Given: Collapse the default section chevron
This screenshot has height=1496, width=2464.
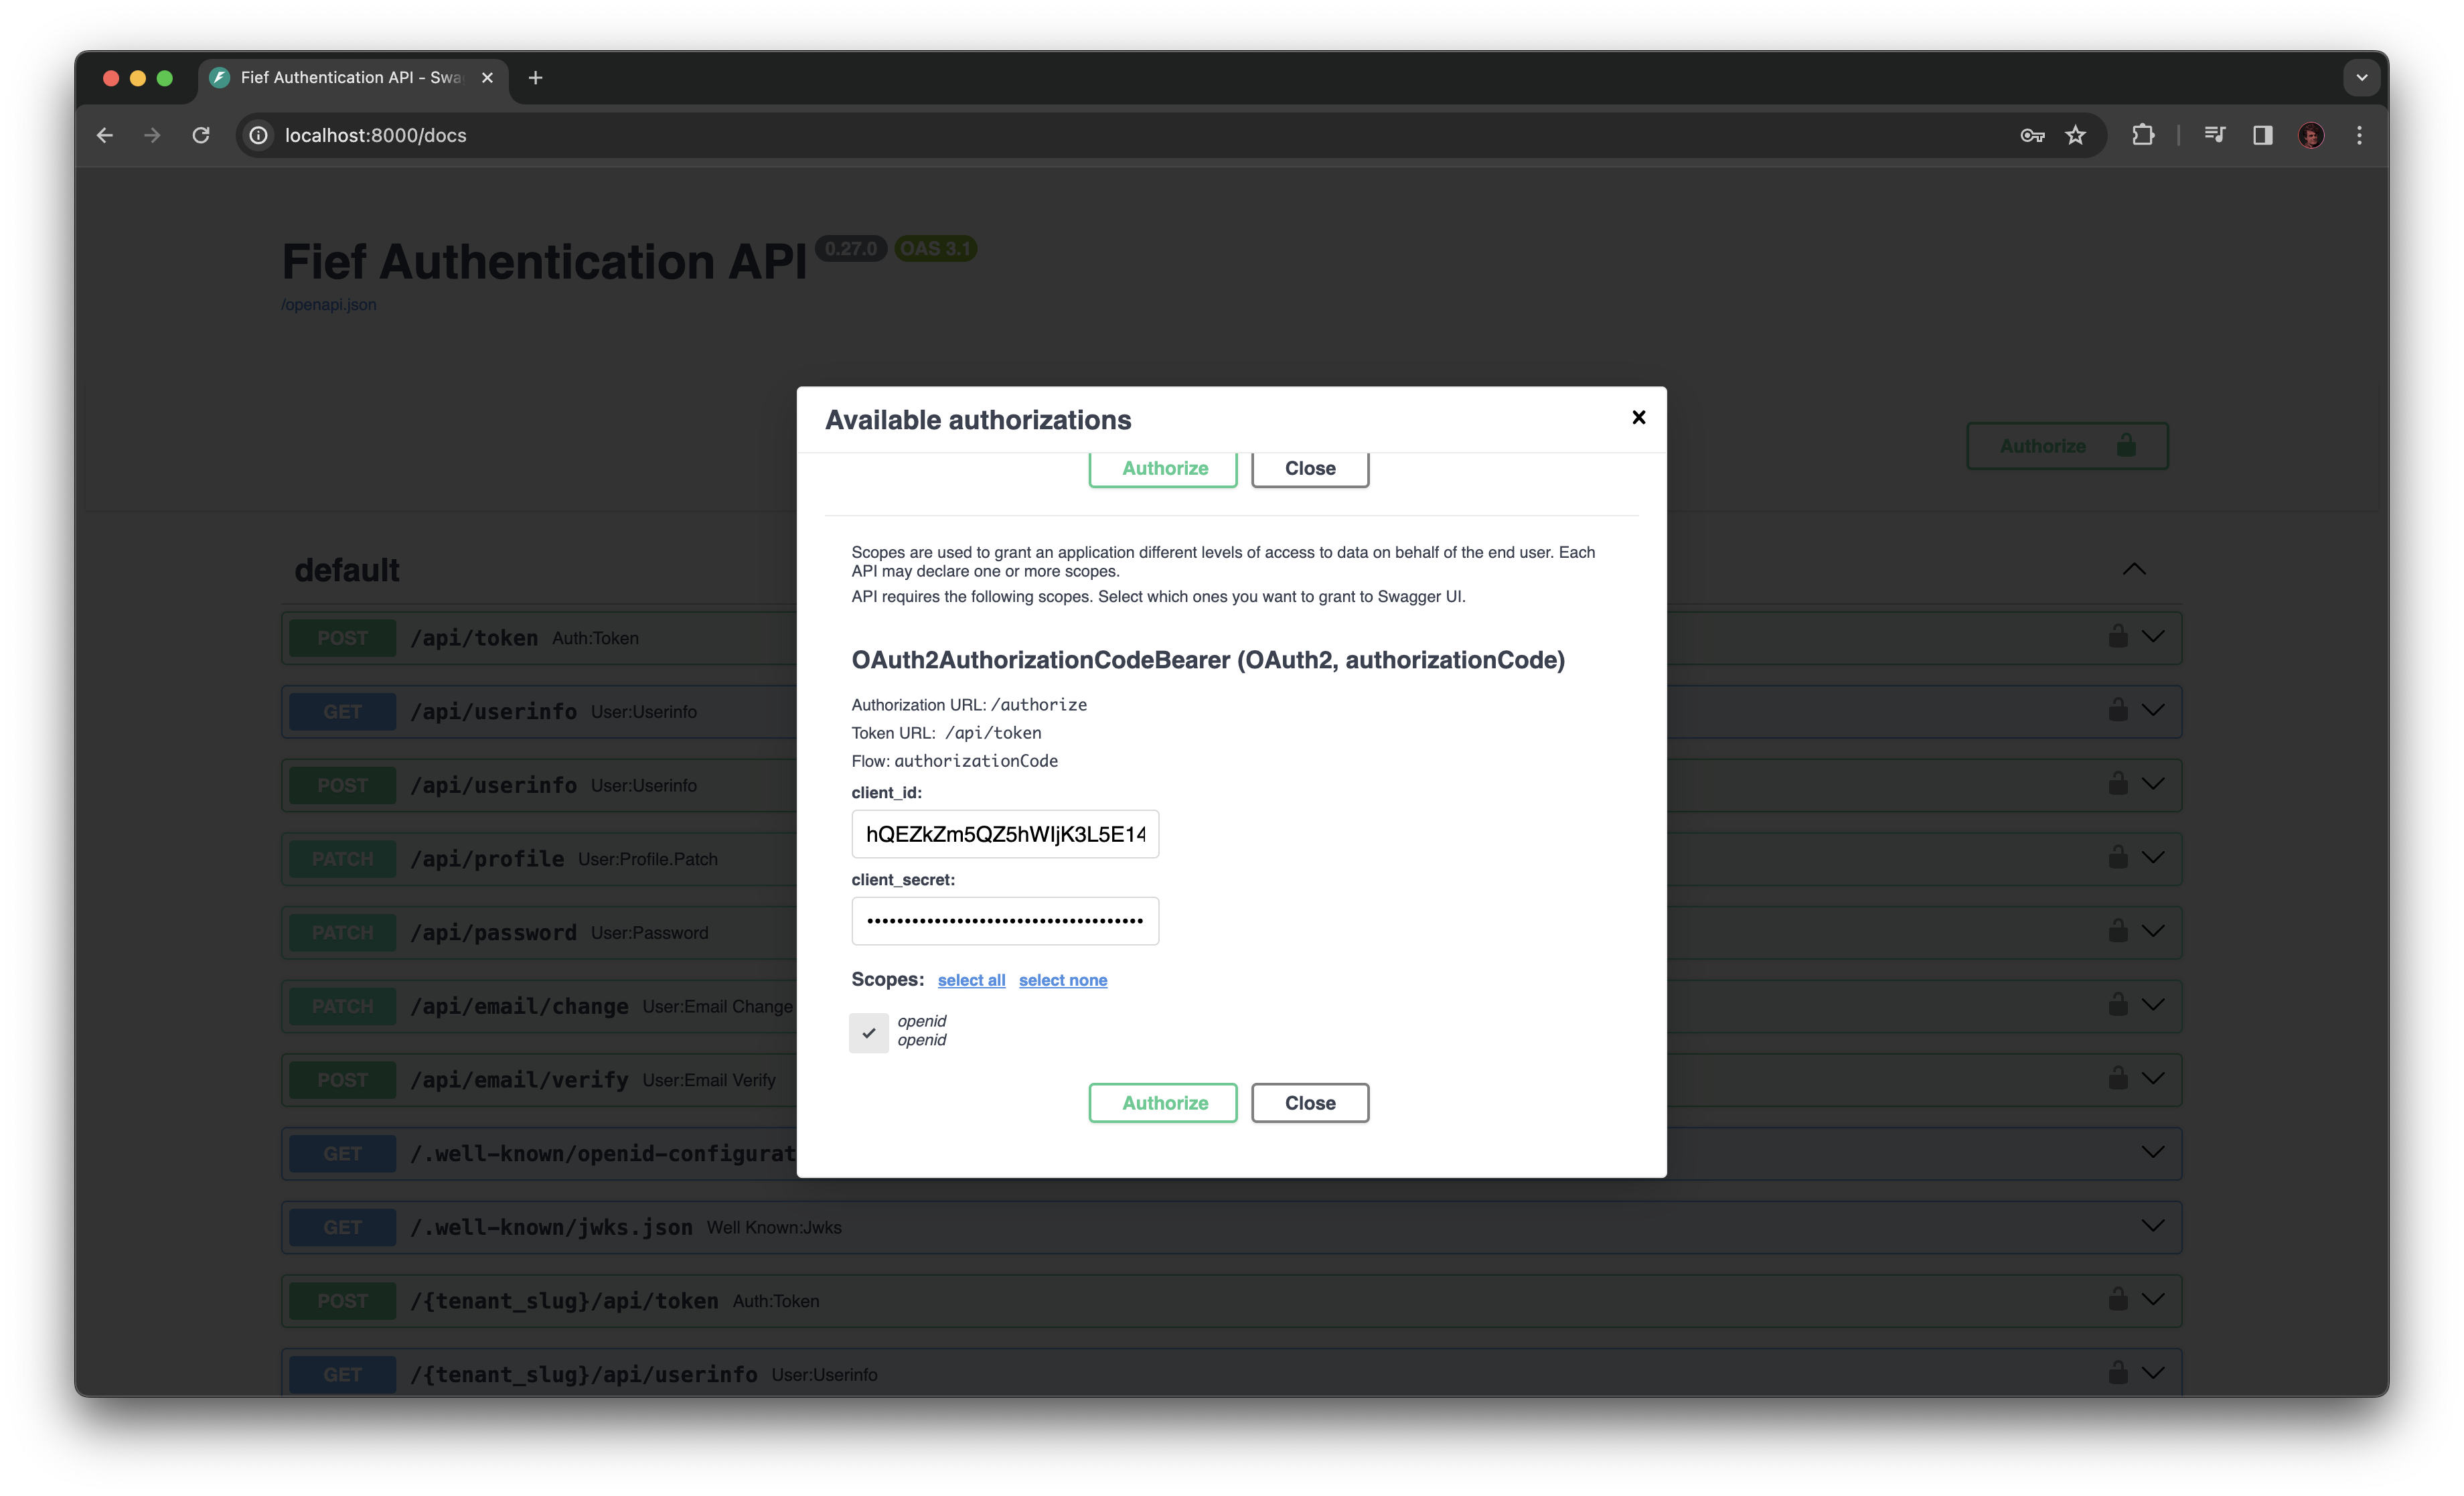Looking at the screenshot, I should pyautogui.click(x=2134, y=569).
